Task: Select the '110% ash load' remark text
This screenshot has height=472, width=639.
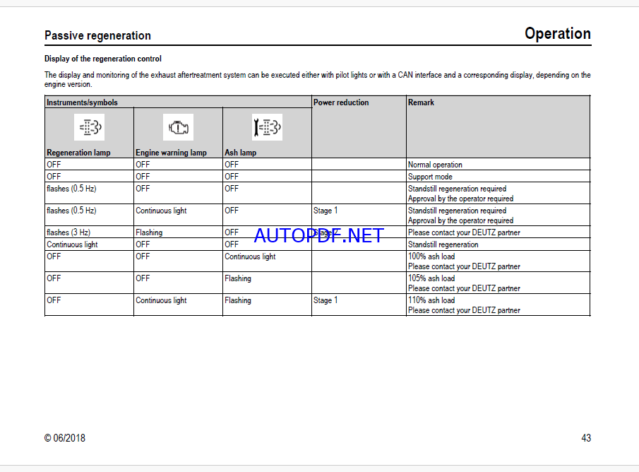Action: (431, 300)
